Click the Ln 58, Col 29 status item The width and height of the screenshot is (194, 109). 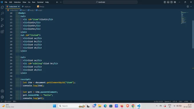158,102
